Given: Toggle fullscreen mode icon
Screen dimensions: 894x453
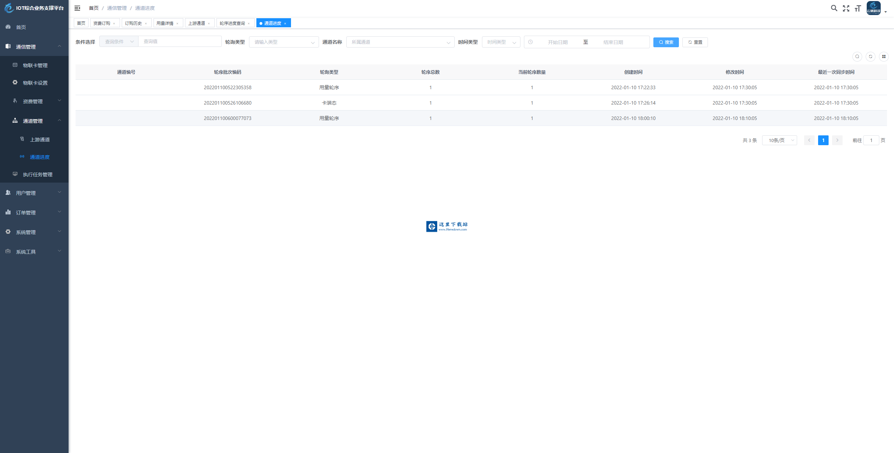Looking at the screenshot, I should [846, 8].
